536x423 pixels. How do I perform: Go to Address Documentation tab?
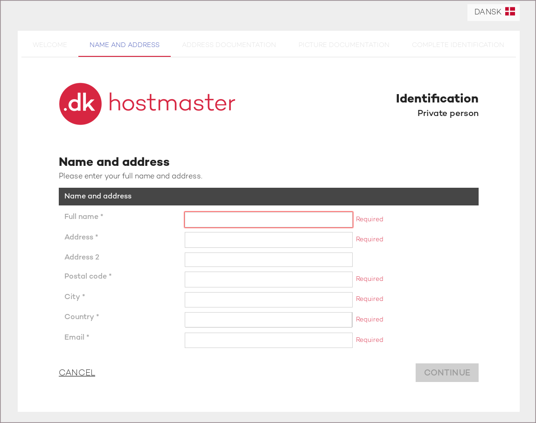pyautogui.click(x=229, y=45)
